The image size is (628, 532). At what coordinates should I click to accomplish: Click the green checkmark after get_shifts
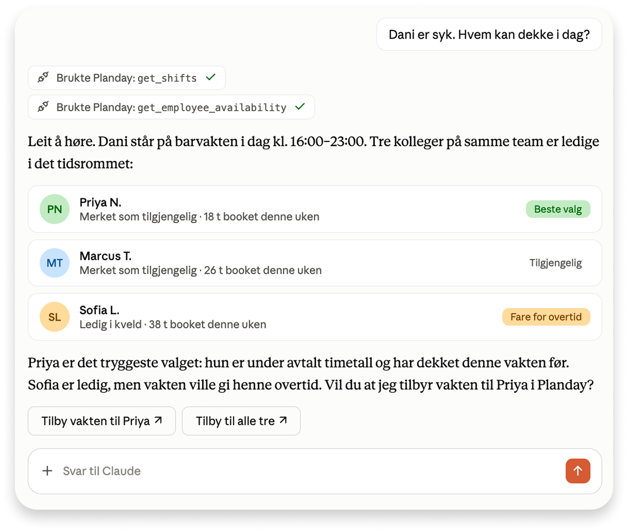coord(211,77)
